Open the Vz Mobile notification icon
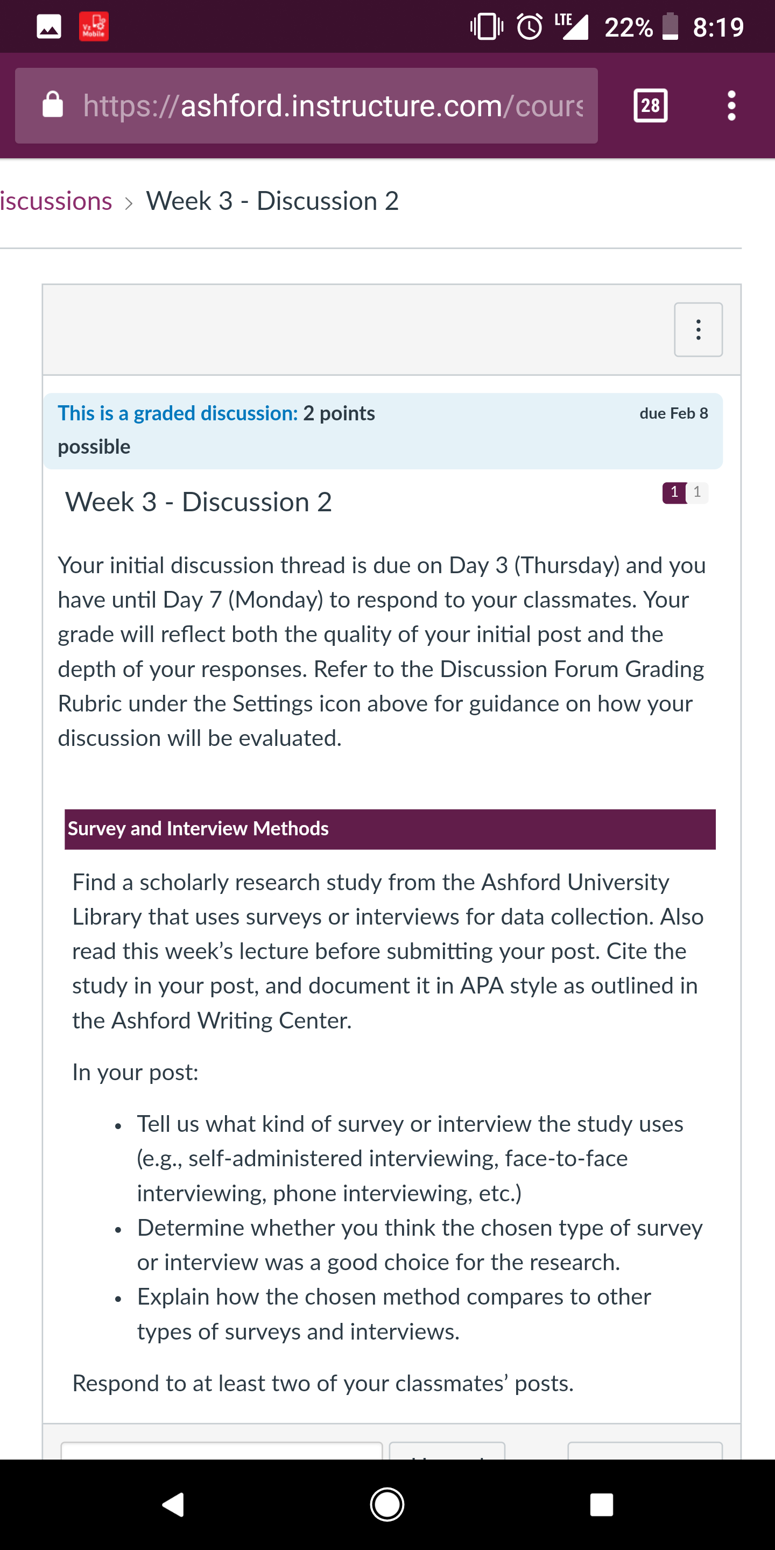This screenshot has height=1550, width=775. point(94,26)
